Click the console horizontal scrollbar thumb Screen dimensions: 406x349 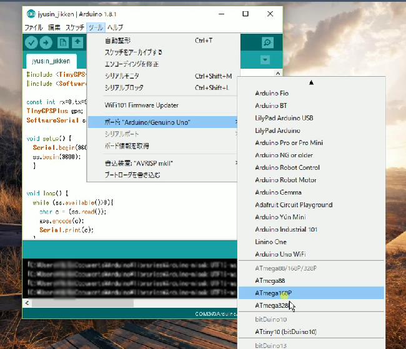point(82,303)
